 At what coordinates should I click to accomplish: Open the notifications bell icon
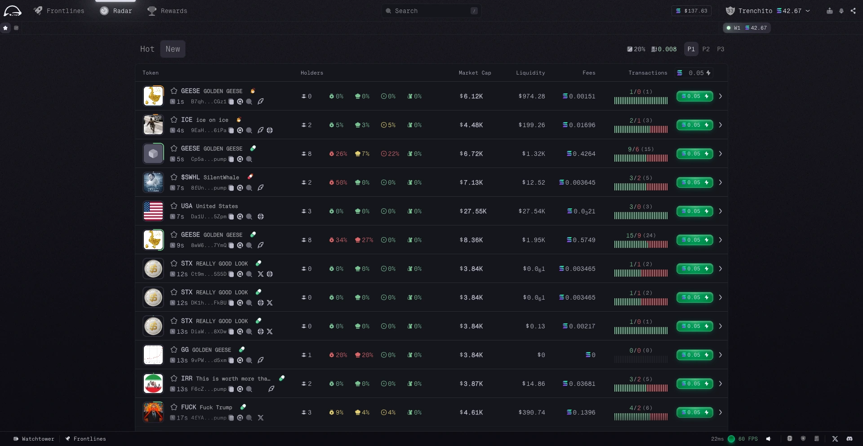coord(841,11)
